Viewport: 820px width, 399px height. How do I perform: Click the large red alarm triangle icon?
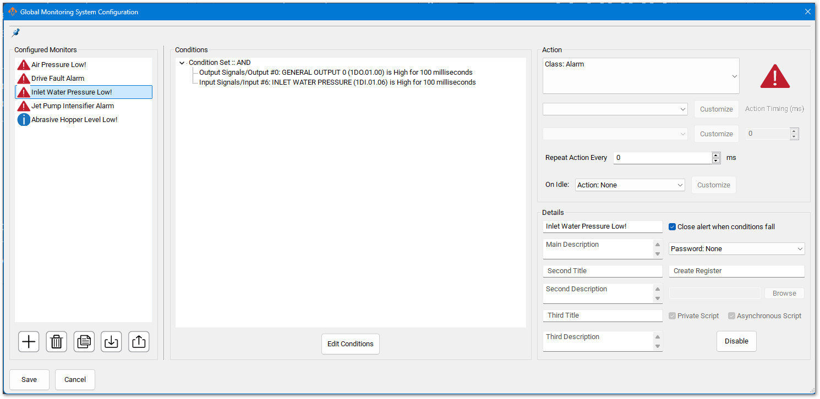(x=775, y=76)
